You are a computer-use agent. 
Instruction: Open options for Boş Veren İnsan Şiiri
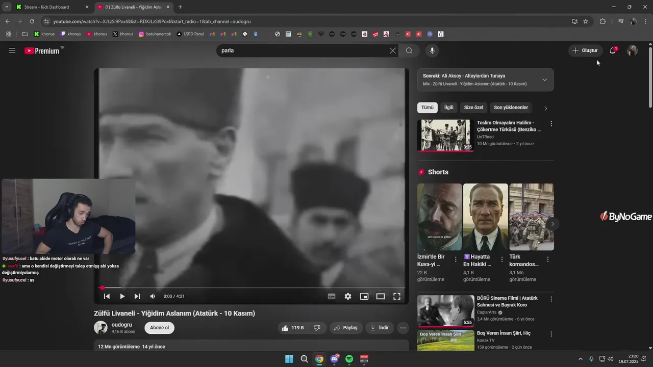551,334
